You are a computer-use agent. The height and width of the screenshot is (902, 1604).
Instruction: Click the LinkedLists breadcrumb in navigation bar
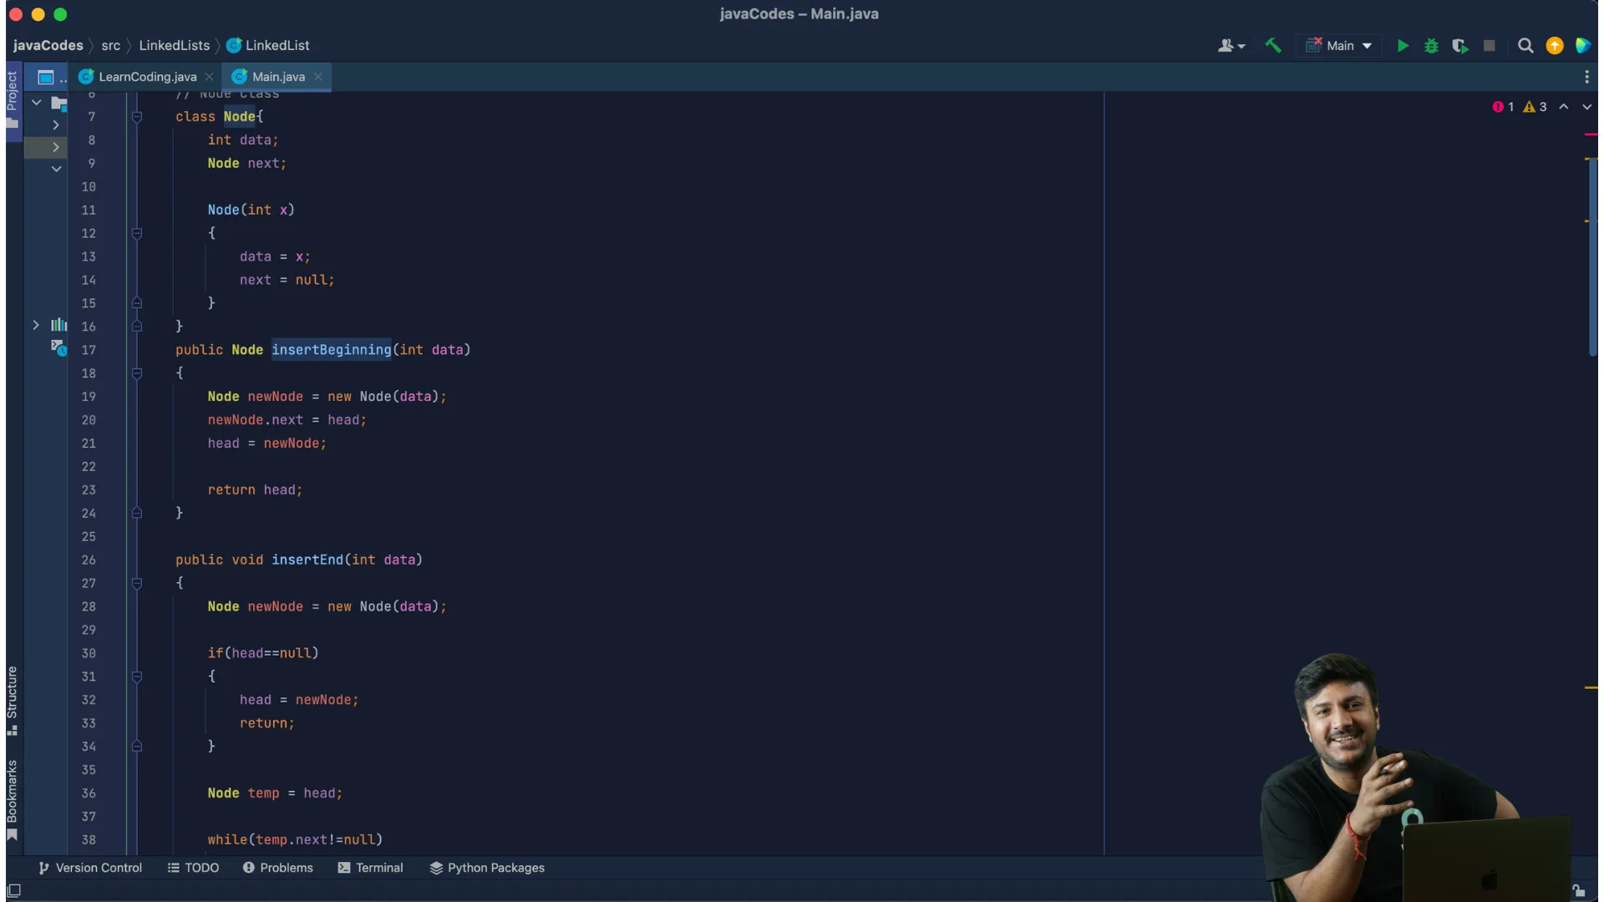point(174,46)
